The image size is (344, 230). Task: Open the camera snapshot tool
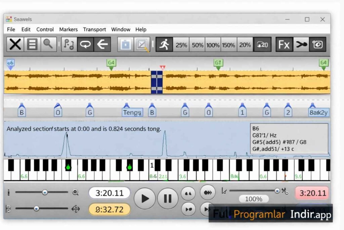tap(318, 44)
